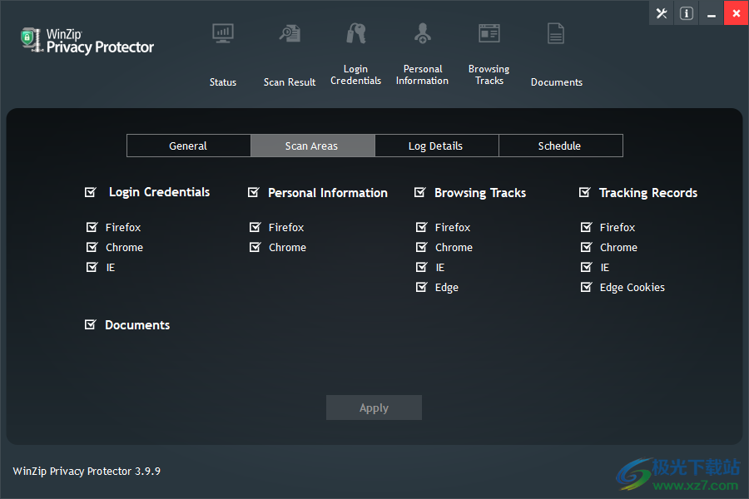
Task: Close the Privacy Protector window
Action: click(x=737, y=13)
